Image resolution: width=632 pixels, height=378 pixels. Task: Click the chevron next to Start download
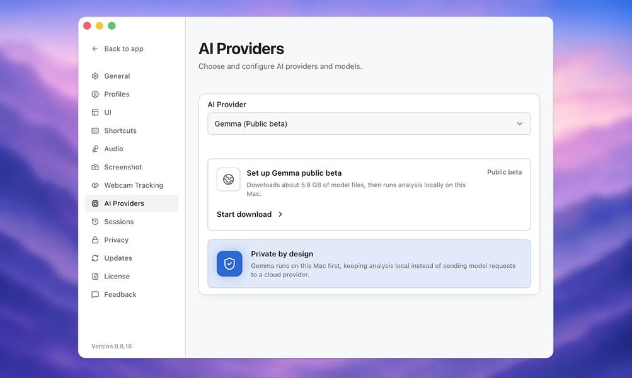[280, 214]
